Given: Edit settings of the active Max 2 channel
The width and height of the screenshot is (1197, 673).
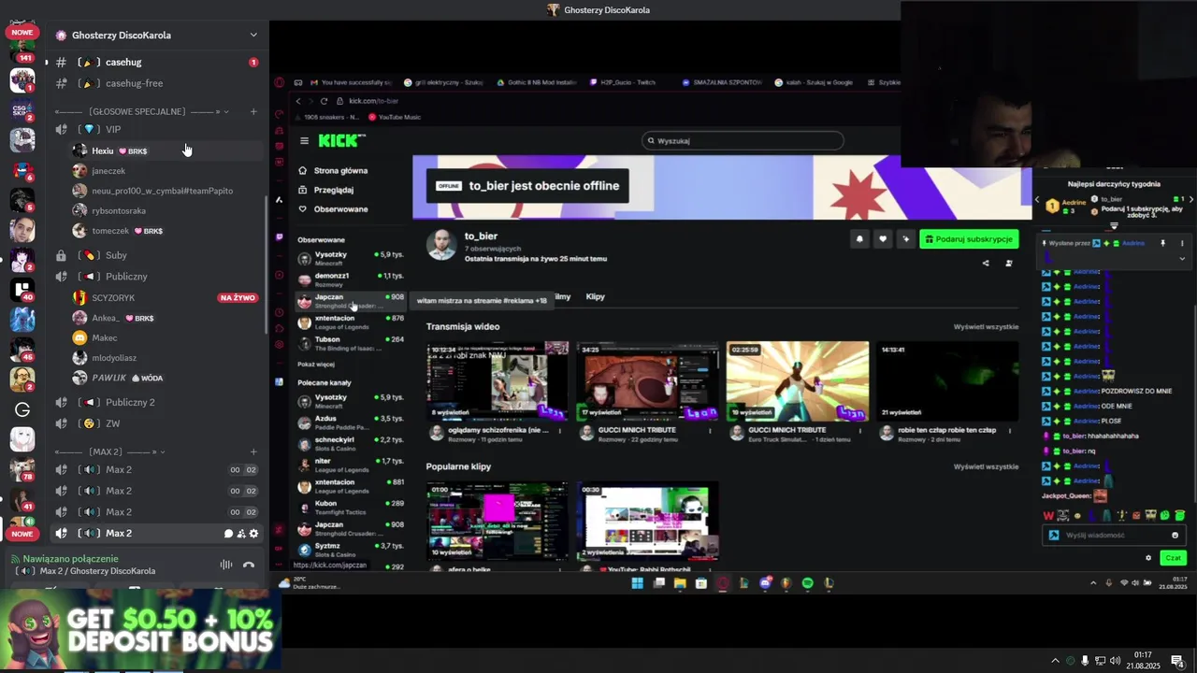Looking at the screenshot, I should (x=253, y=534).
